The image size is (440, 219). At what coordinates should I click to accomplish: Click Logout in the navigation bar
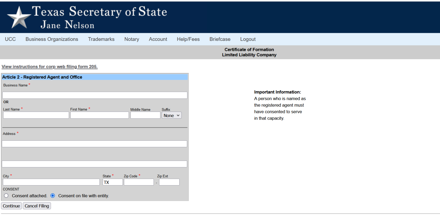pos(248,39)
